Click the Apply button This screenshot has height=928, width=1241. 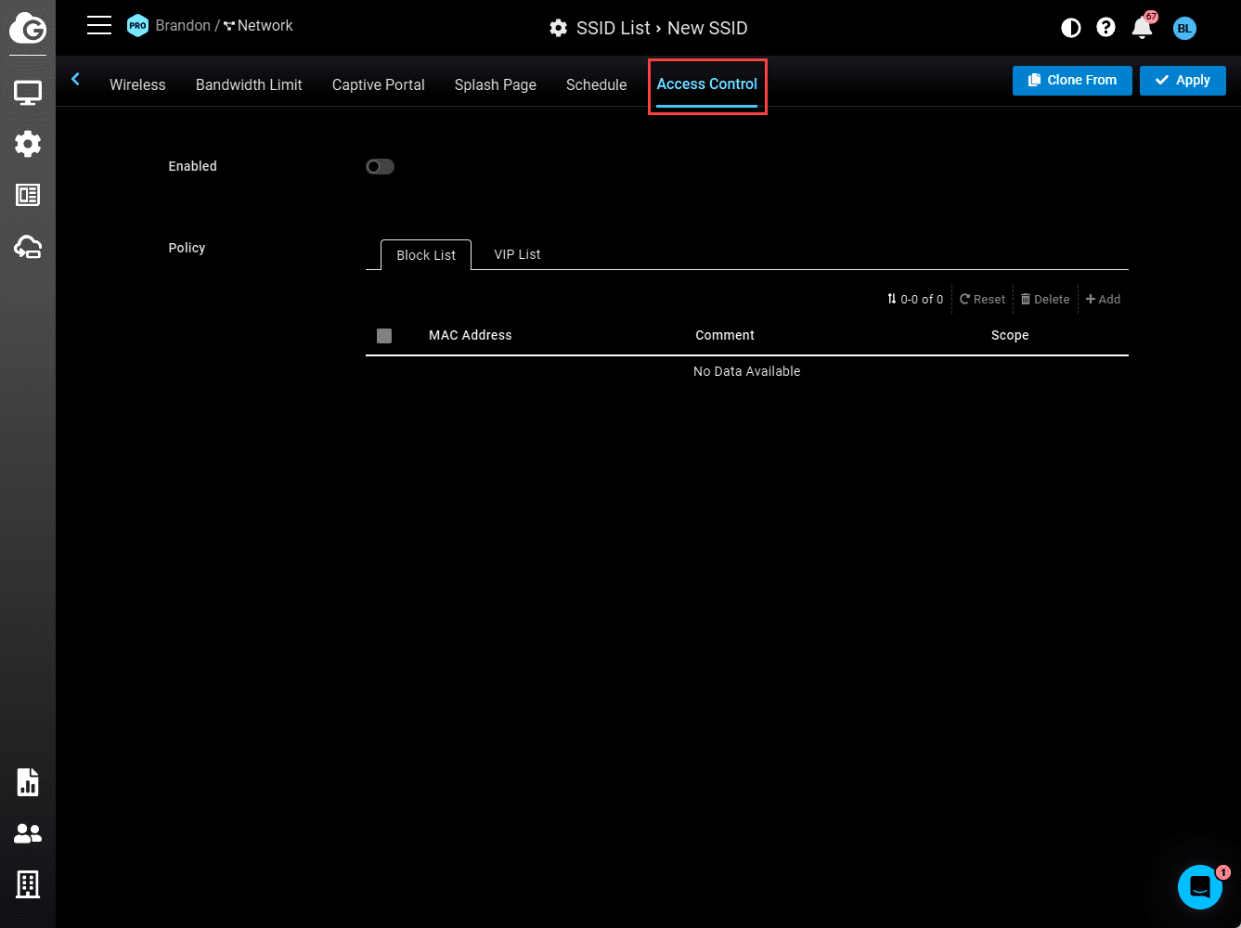[x=1183, y=80]
